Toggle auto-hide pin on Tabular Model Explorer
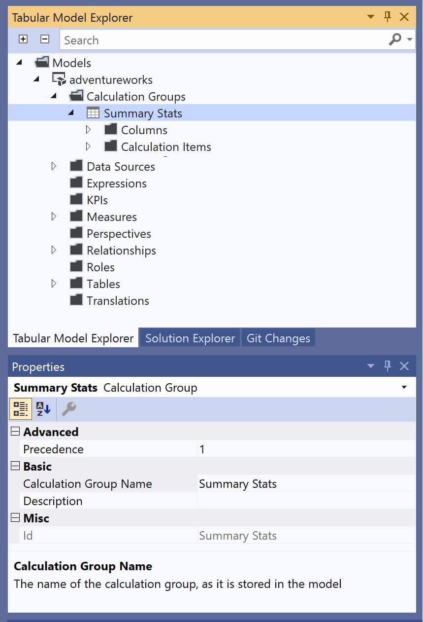423x622 pixels. pos(388,16)
